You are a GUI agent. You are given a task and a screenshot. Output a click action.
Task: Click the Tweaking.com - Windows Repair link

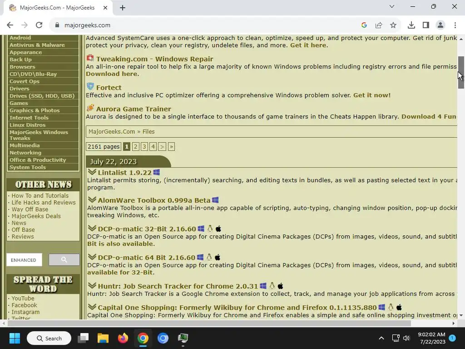tap(154, 59)
